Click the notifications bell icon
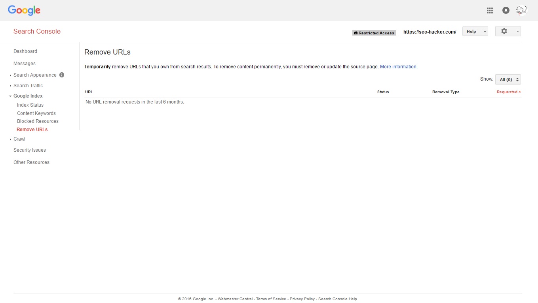Image resolution: width=538 pixels, height=303 pixels. pyautogui.click(x=506, y=11)
